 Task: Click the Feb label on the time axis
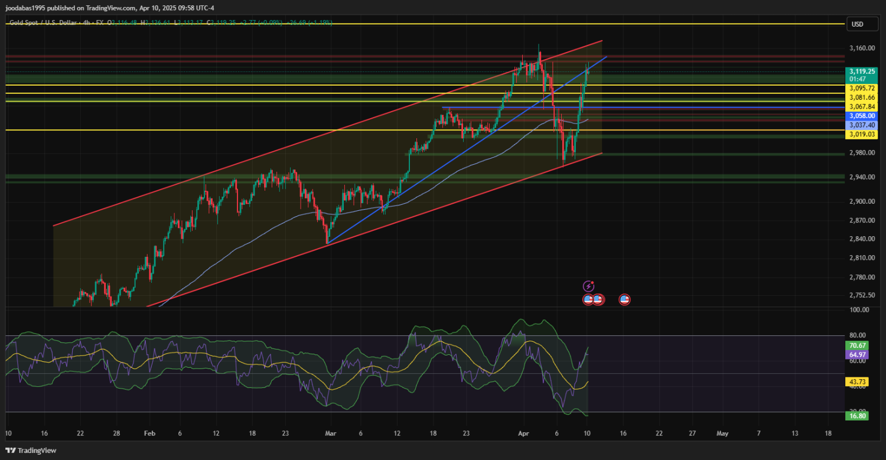coord(150,433)
